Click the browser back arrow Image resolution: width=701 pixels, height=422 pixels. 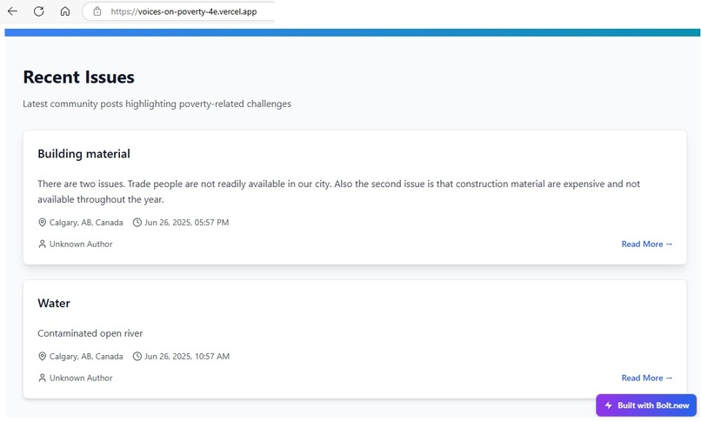[12, 11]
